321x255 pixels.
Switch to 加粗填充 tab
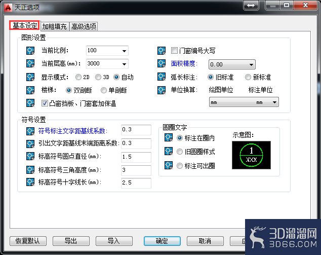click(x=55, y=26)
